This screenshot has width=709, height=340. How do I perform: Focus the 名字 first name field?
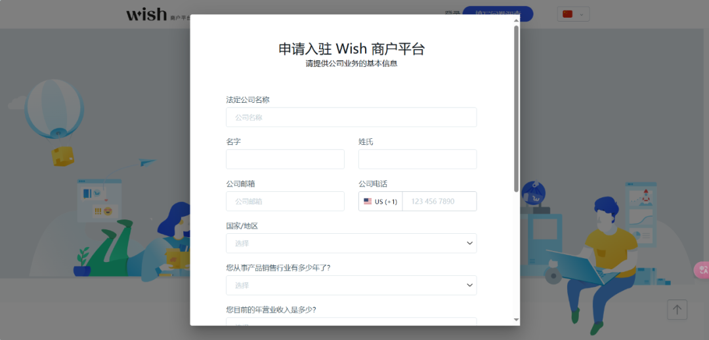coord(286,159)
